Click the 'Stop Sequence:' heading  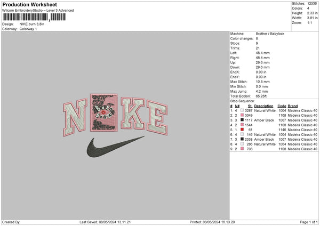pos(243,101)
